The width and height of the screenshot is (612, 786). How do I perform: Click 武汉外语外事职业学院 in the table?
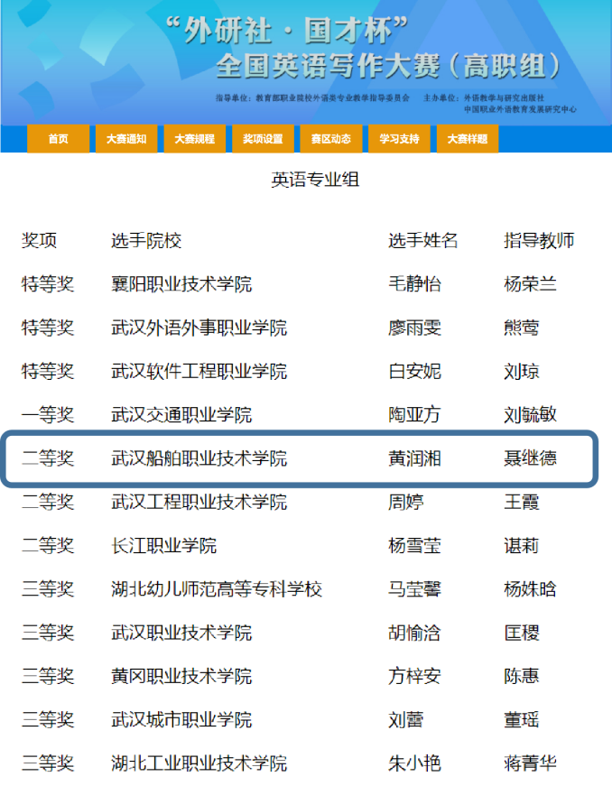coord(199,328)
